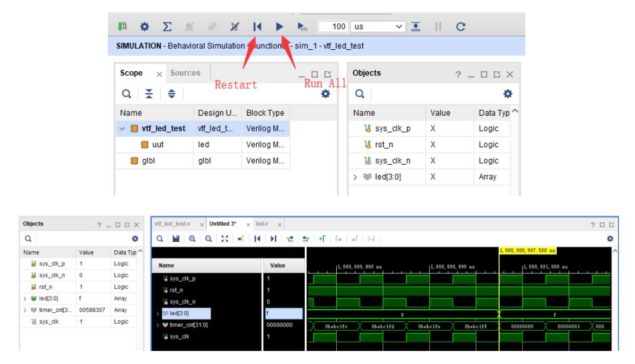
Task: Open lower Objects panel settings gear
Action: click(x=135, y=239)
